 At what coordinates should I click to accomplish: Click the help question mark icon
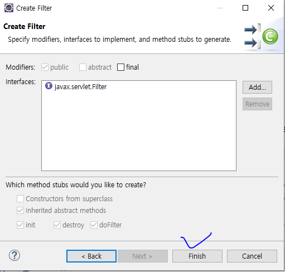[15, 255]
